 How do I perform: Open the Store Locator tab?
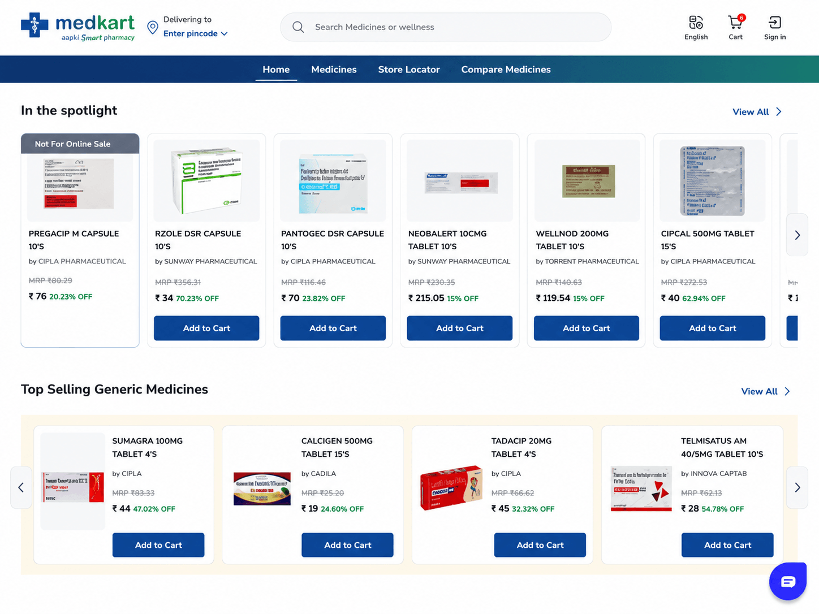pyautogui.click(x=409, y=70)
